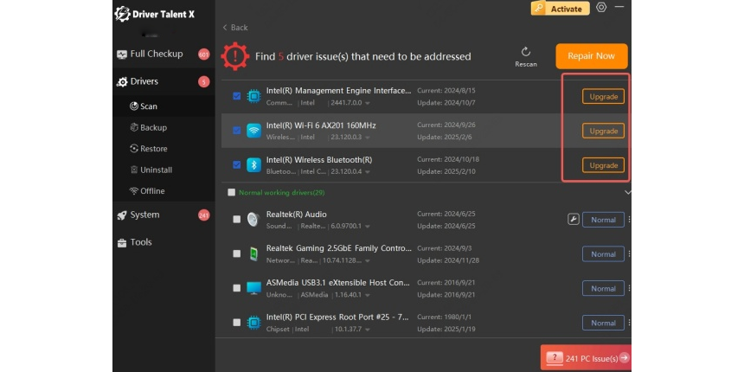Select all Normal working drivers checkbox
The width and height of the screenshot is (744, 372).
point(231,192)
